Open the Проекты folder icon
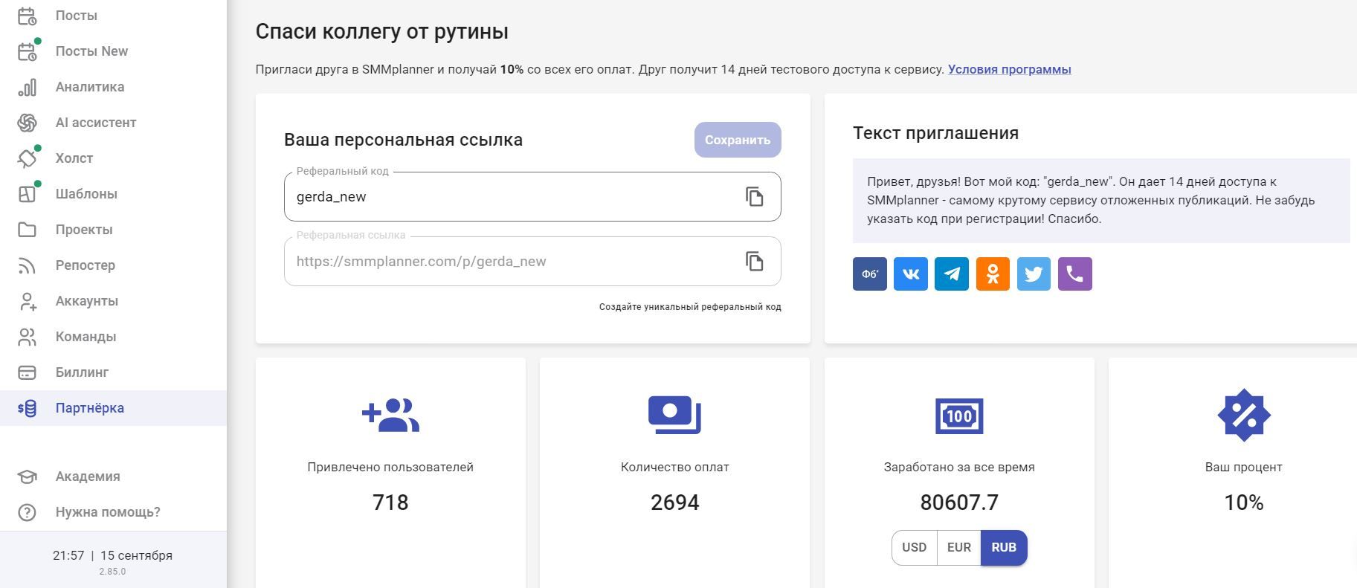The height and width of the screenshot is (588, 1357). pos(27,230)
